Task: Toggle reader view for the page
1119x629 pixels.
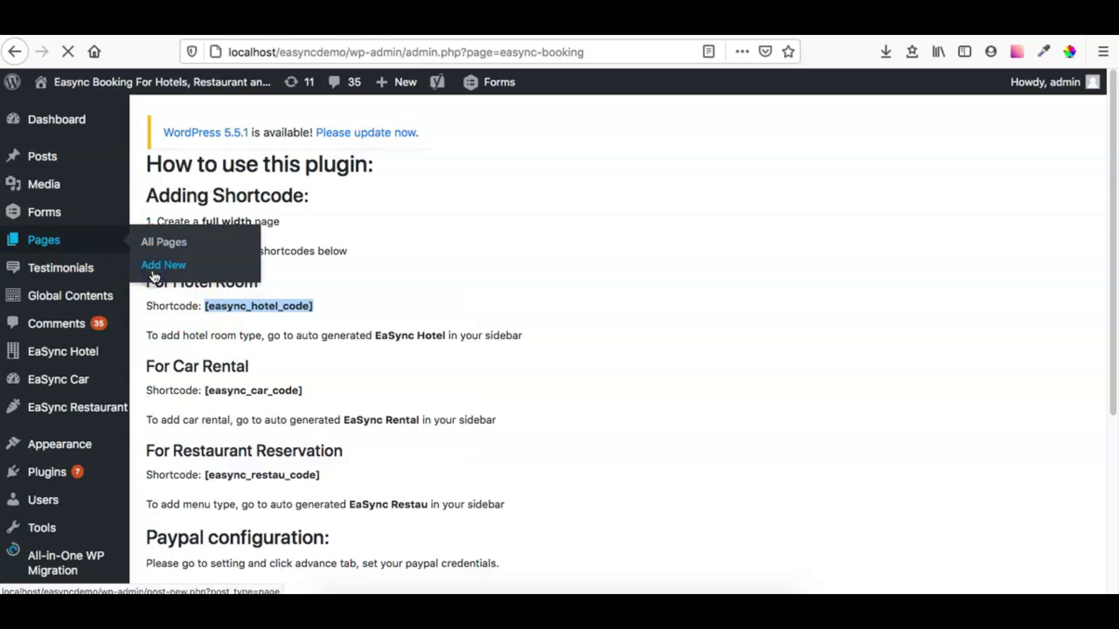Action: 708,51
